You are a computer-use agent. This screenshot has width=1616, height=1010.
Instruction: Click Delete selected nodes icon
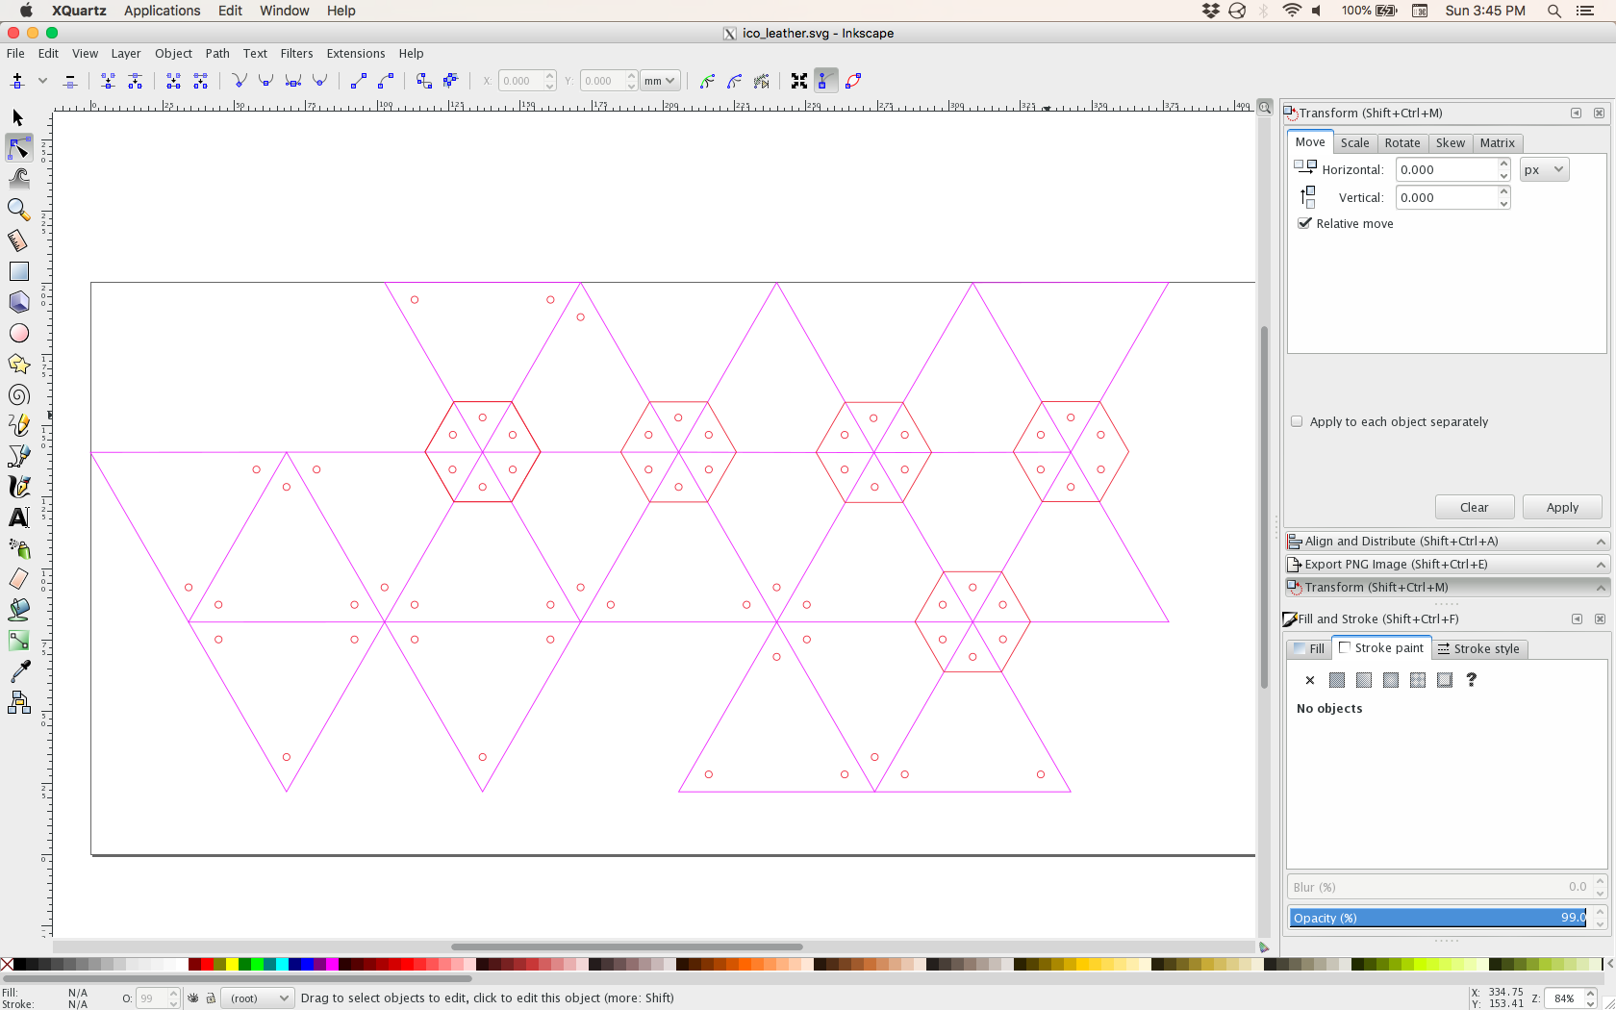click(x=70, y=81)
